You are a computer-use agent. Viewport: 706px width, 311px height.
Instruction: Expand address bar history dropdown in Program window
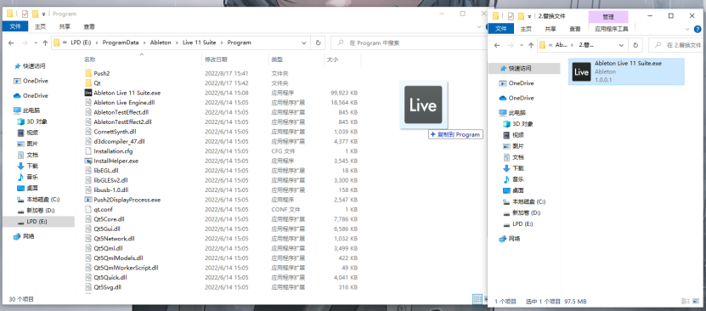[304, 43]
